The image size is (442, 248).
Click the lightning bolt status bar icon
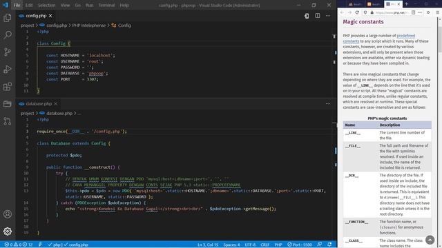click(x=40, y=245)
